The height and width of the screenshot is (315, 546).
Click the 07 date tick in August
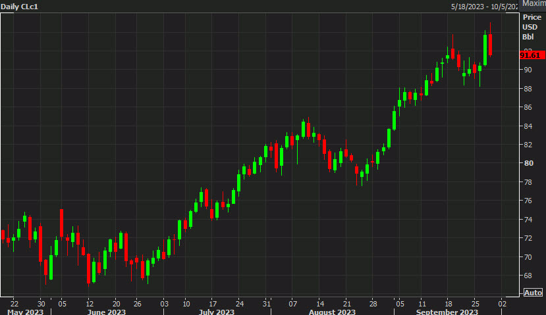click(x=293, y=304)
